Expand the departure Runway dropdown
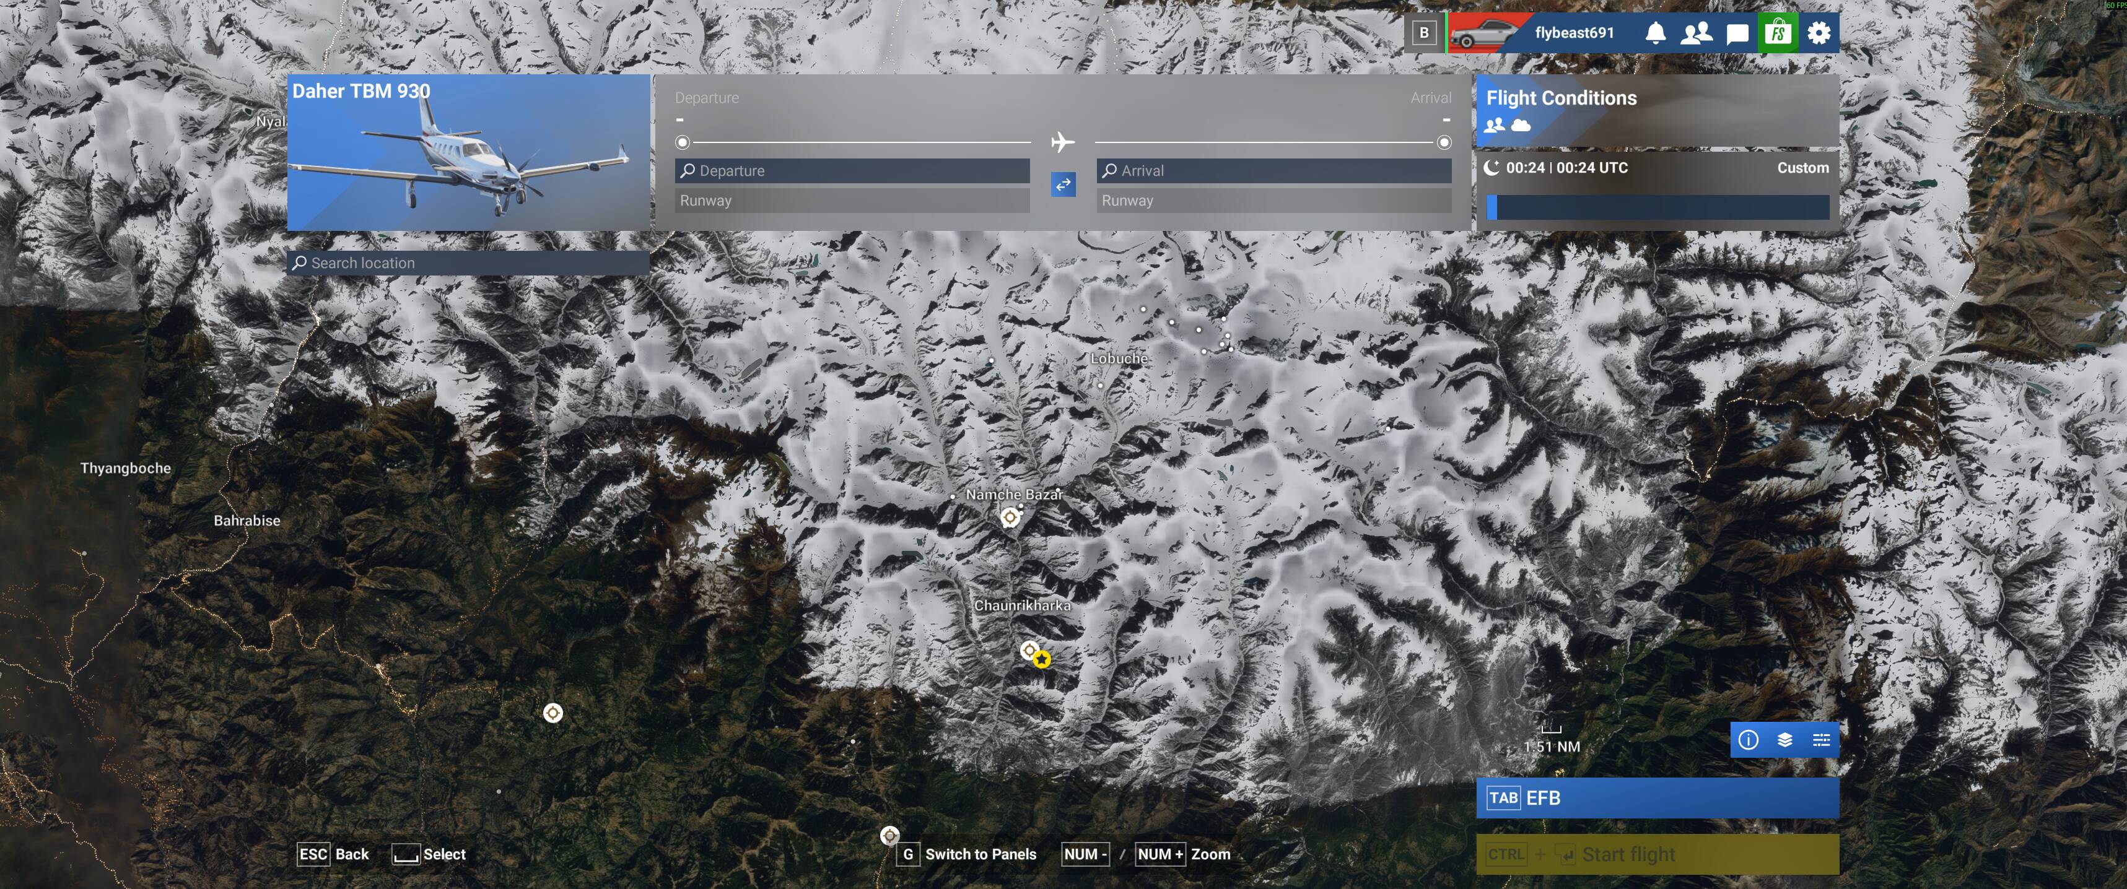 [852, 201]
